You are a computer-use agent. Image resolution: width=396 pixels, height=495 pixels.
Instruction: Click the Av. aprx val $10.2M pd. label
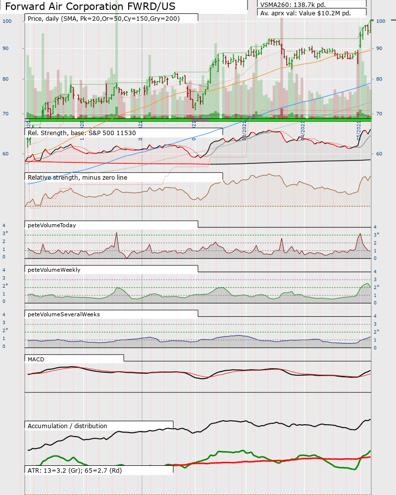pyautogui.click(x=306, y=13)
